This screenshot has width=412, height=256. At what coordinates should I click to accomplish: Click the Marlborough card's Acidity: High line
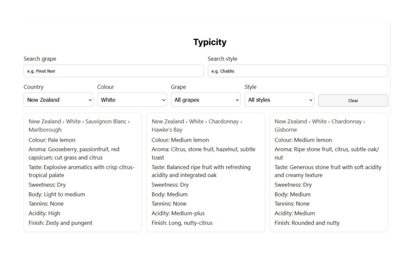[x=44, y=213]
